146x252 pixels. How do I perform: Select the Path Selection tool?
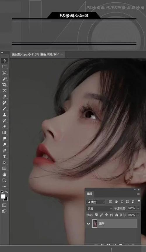point(4,162)
